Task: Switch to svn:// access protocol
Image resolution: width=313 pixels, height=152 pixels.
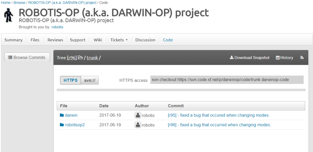Action: click(90, 80)
